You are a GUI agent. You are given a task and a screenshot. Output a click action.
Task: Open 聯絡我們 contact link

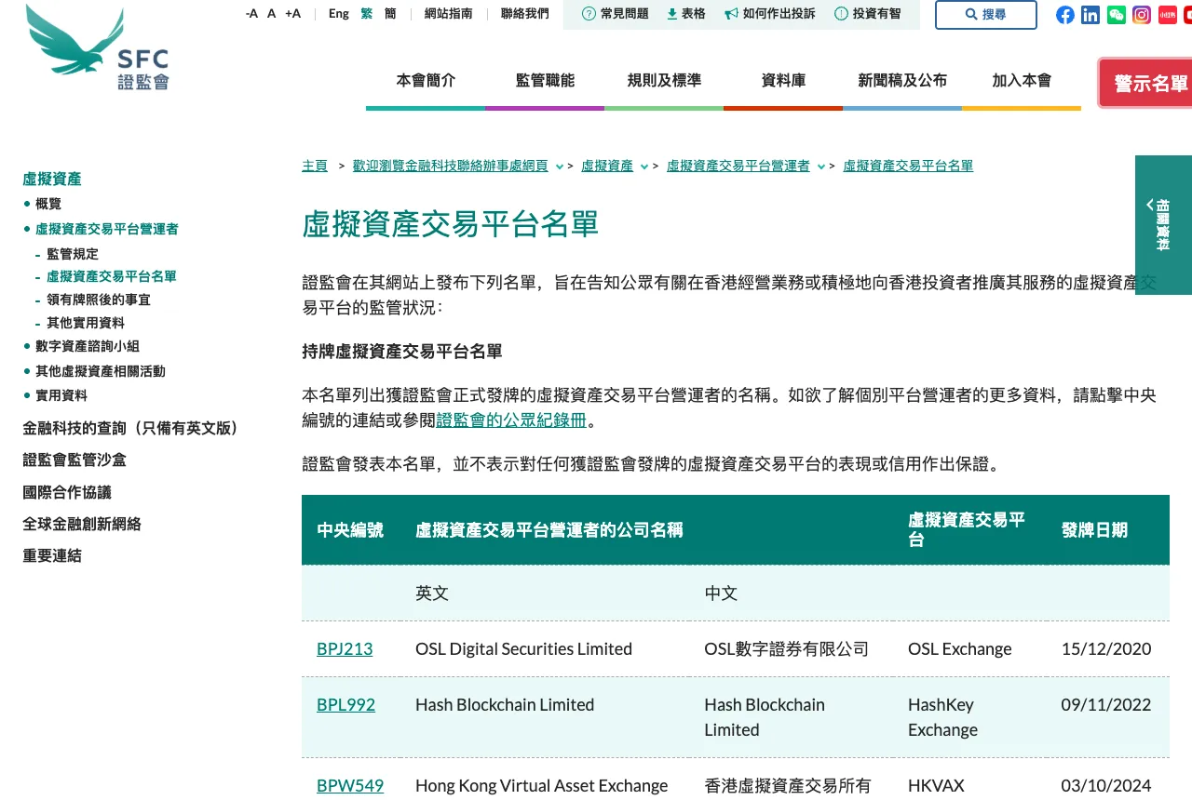click(525, 14)
